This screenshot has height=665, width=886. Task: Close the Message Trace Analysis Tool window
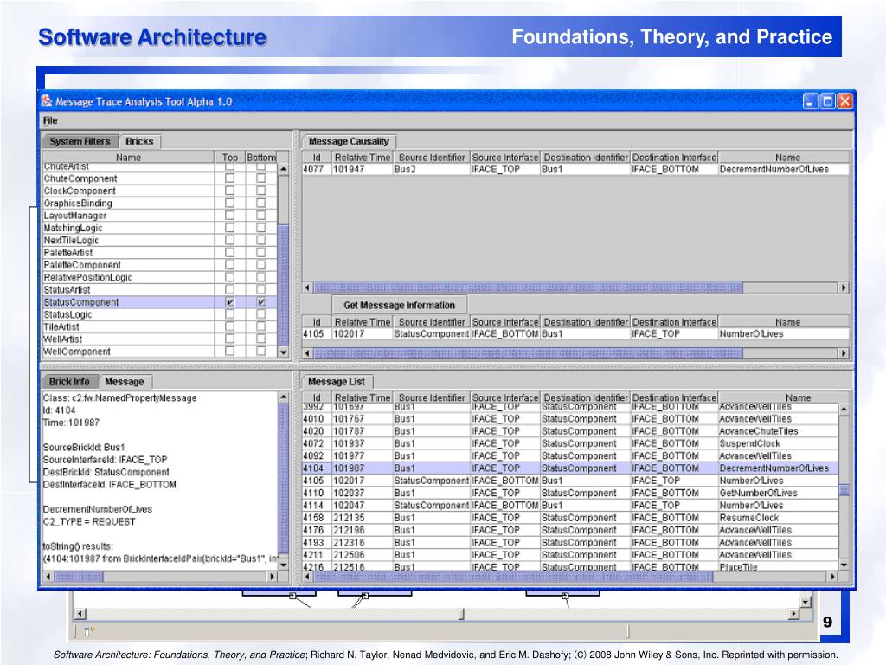coord(844,101)
